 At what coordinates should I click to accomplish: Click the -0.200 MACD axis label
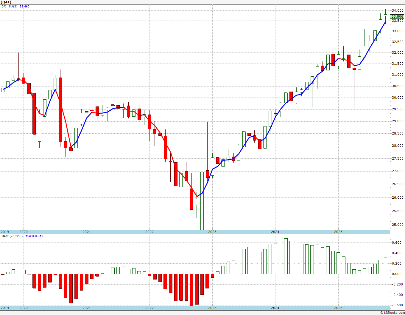pos(398,284)
